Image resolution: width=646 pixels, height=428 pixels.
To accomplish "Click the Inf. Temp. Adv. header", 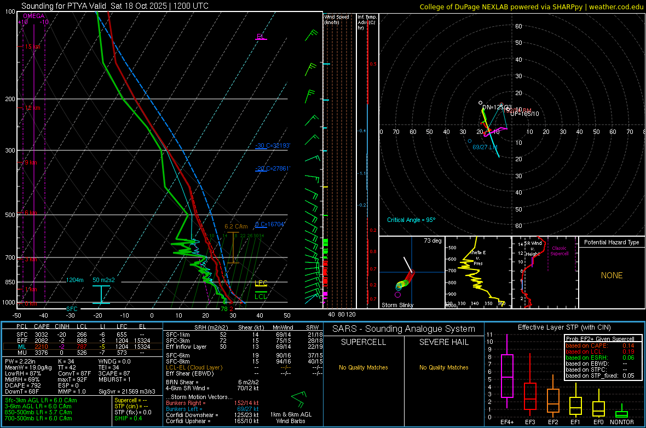I will click(366, 22).
